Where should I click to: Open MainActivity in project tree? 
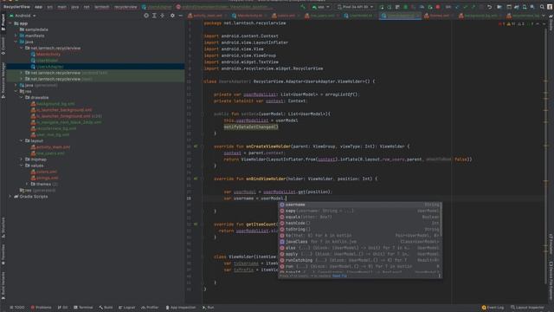[x=48, y=54]
